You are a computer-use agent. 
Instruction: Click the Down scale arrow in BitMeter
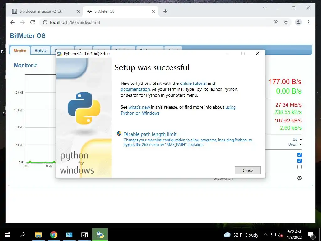click(x=301, y=144)
